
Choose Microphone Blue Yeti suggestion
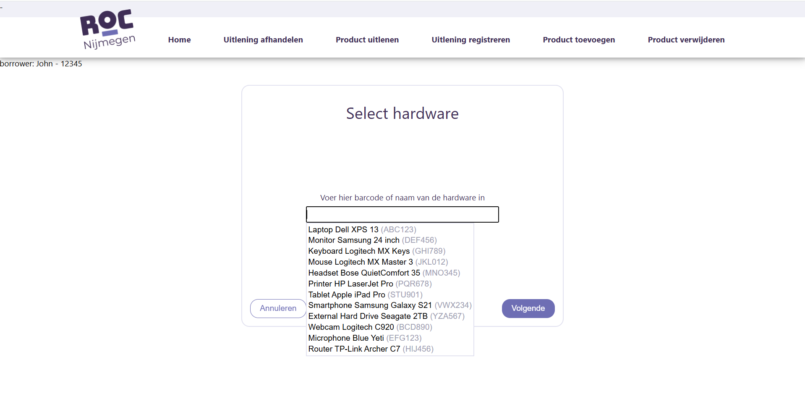390,338
